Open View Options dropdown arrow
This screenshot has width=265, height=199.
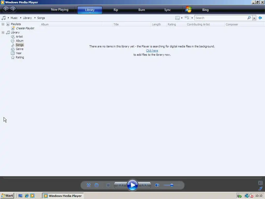pos(192,18)
